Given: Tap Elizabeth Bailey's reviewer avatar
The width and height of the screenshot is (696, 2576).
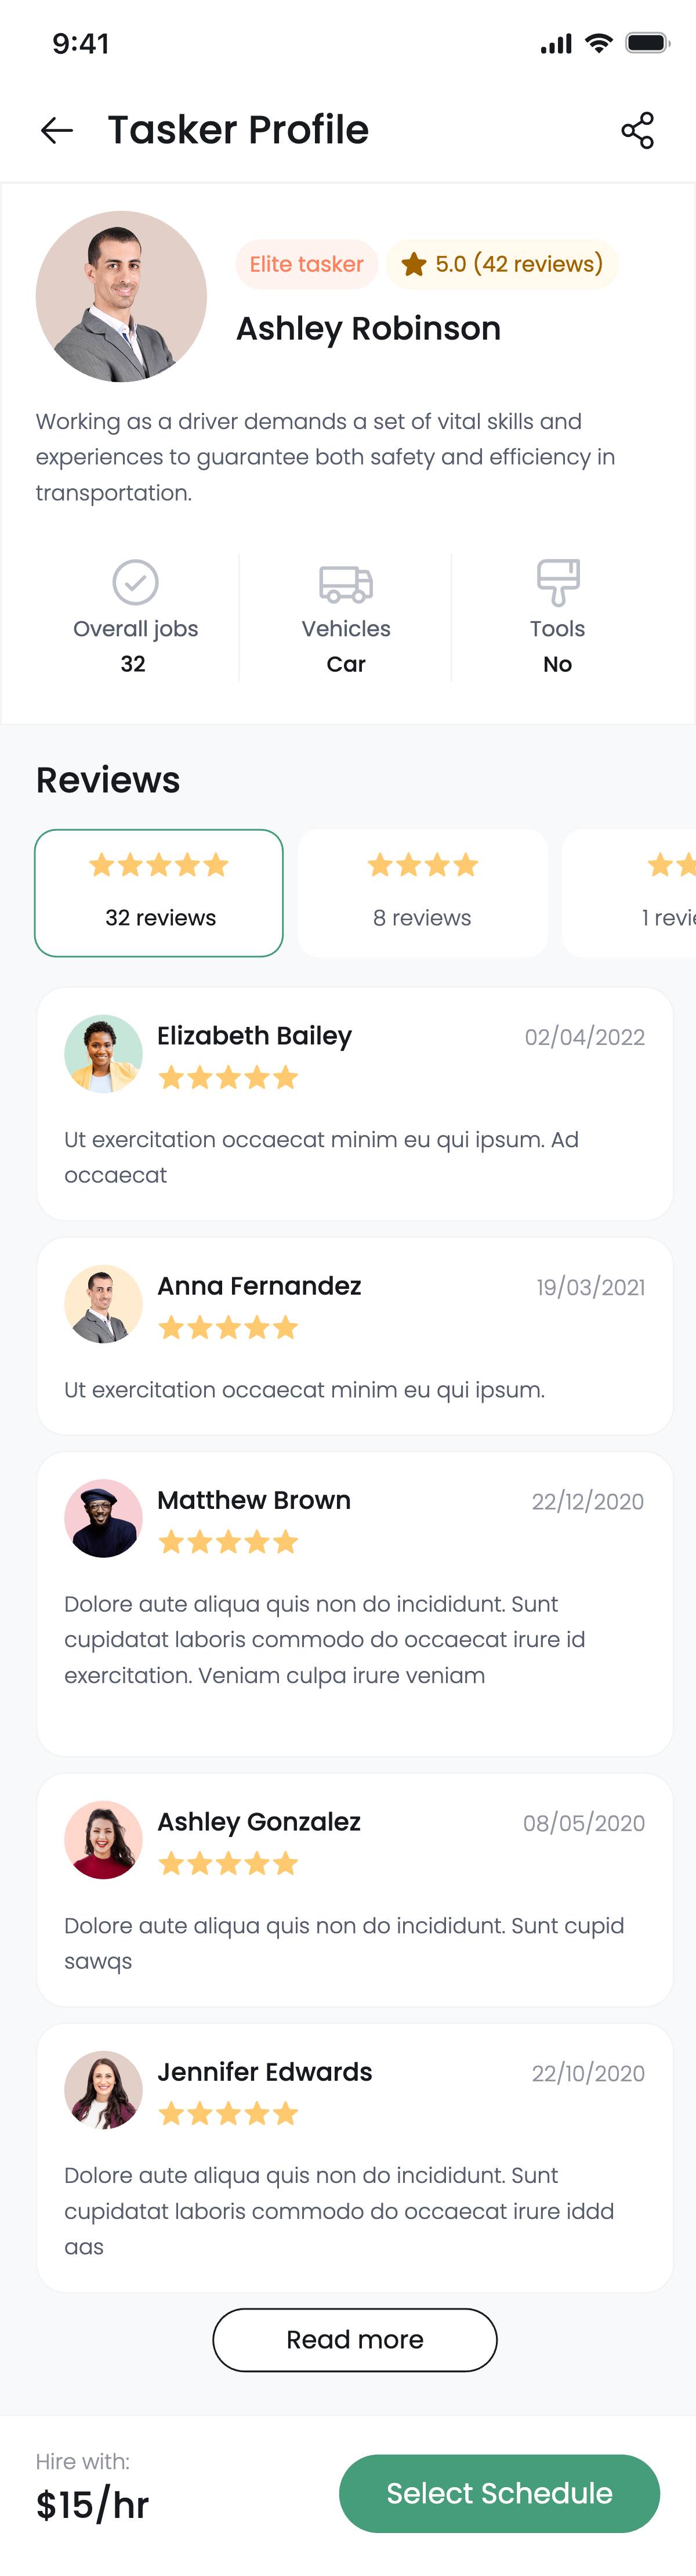Looking at the screenshot, I should [103, 1054].
